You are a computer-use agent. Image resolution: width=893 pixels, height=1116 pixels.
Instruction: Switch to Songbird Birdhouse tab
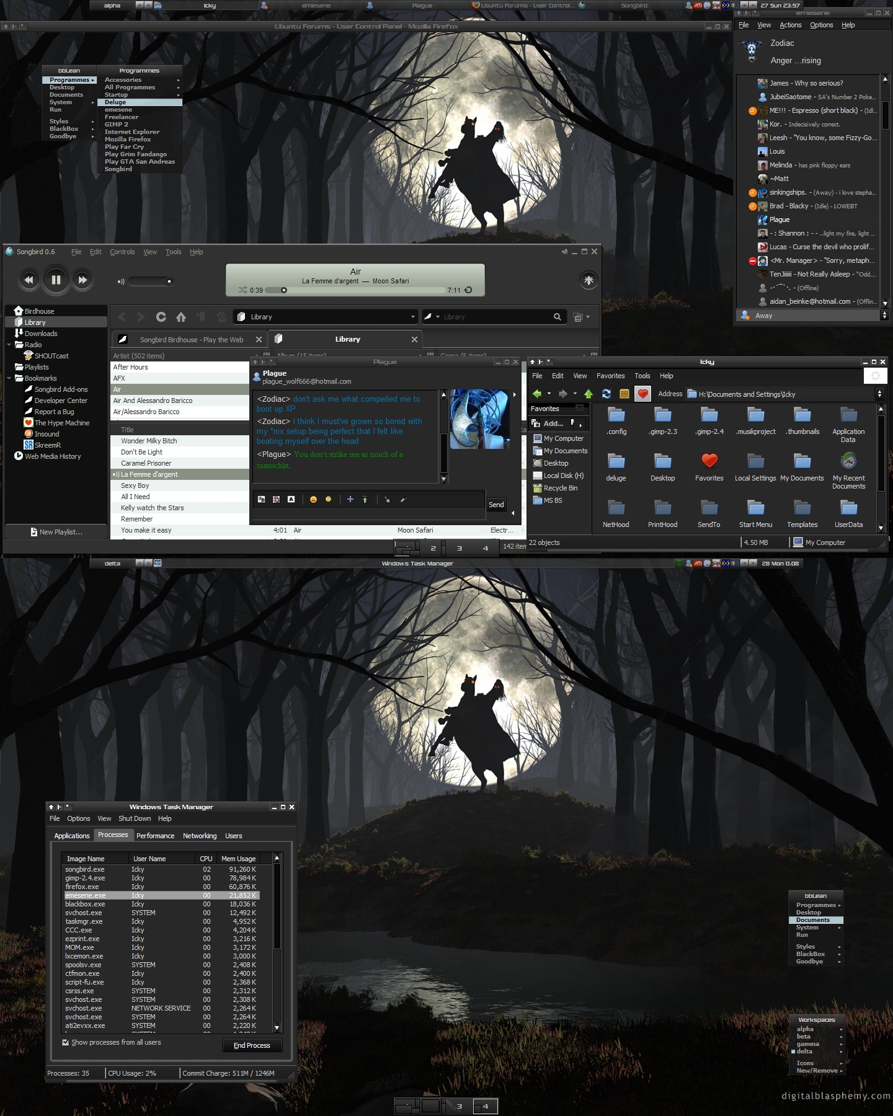(x=191, y=340)
